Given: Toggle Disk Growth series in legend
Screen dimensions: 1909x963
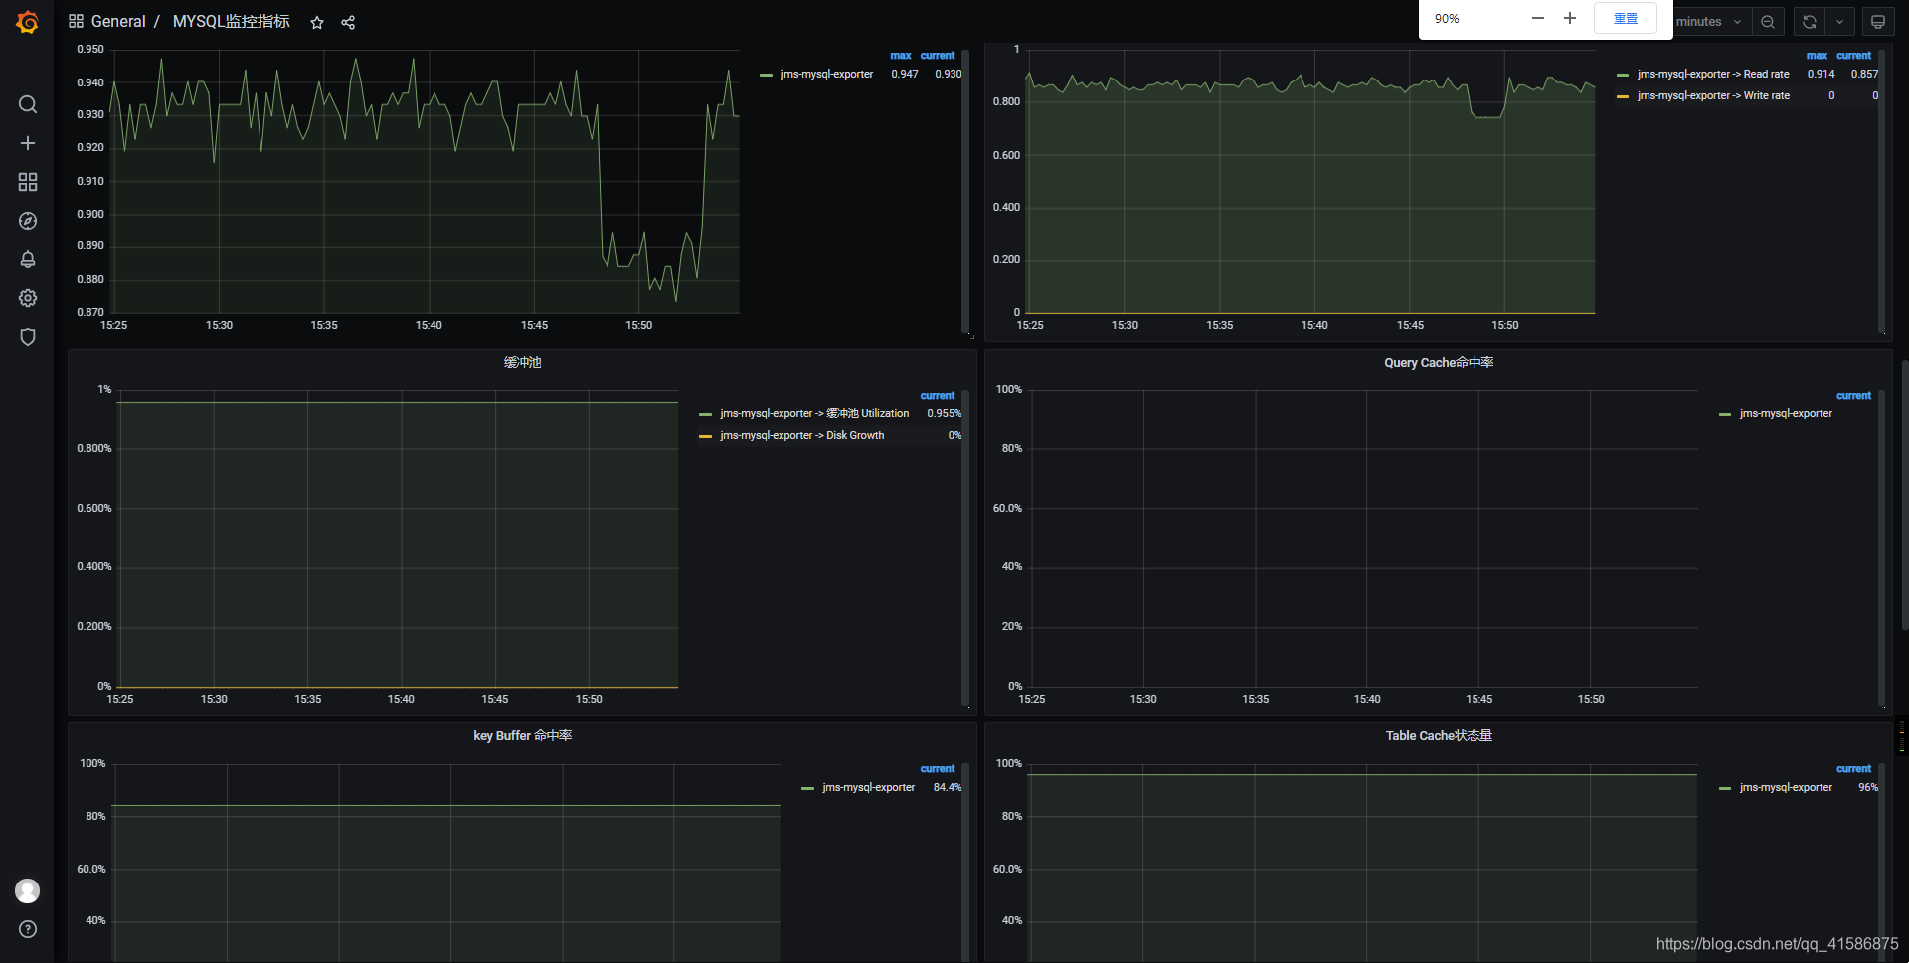Looking at the screenshot, I should pos(801,435).
